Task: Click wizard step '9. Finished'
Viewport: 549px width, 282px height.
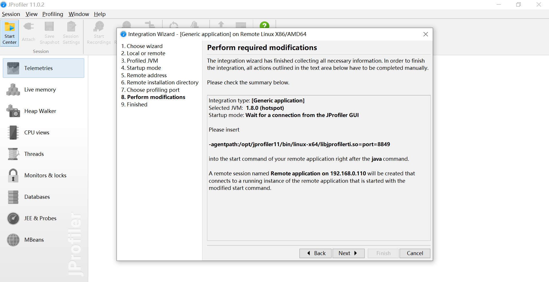Action: 134,104
